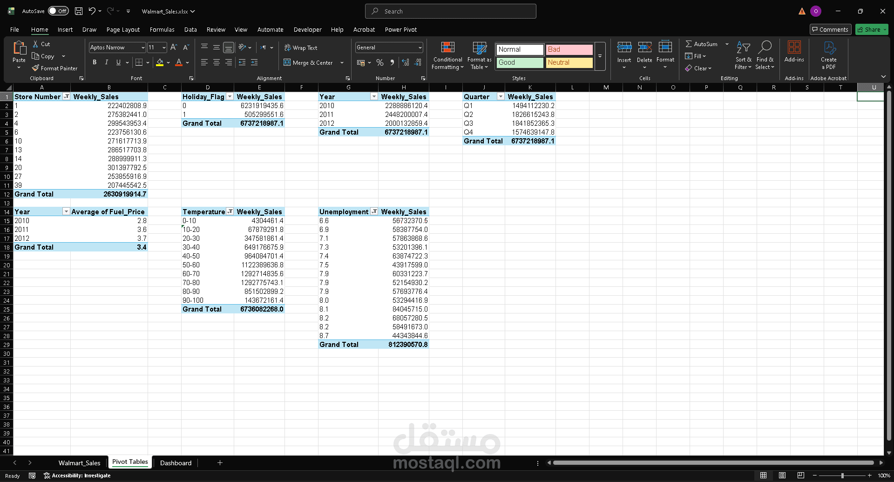Click the Increase Indent icon

pos(254,62)
